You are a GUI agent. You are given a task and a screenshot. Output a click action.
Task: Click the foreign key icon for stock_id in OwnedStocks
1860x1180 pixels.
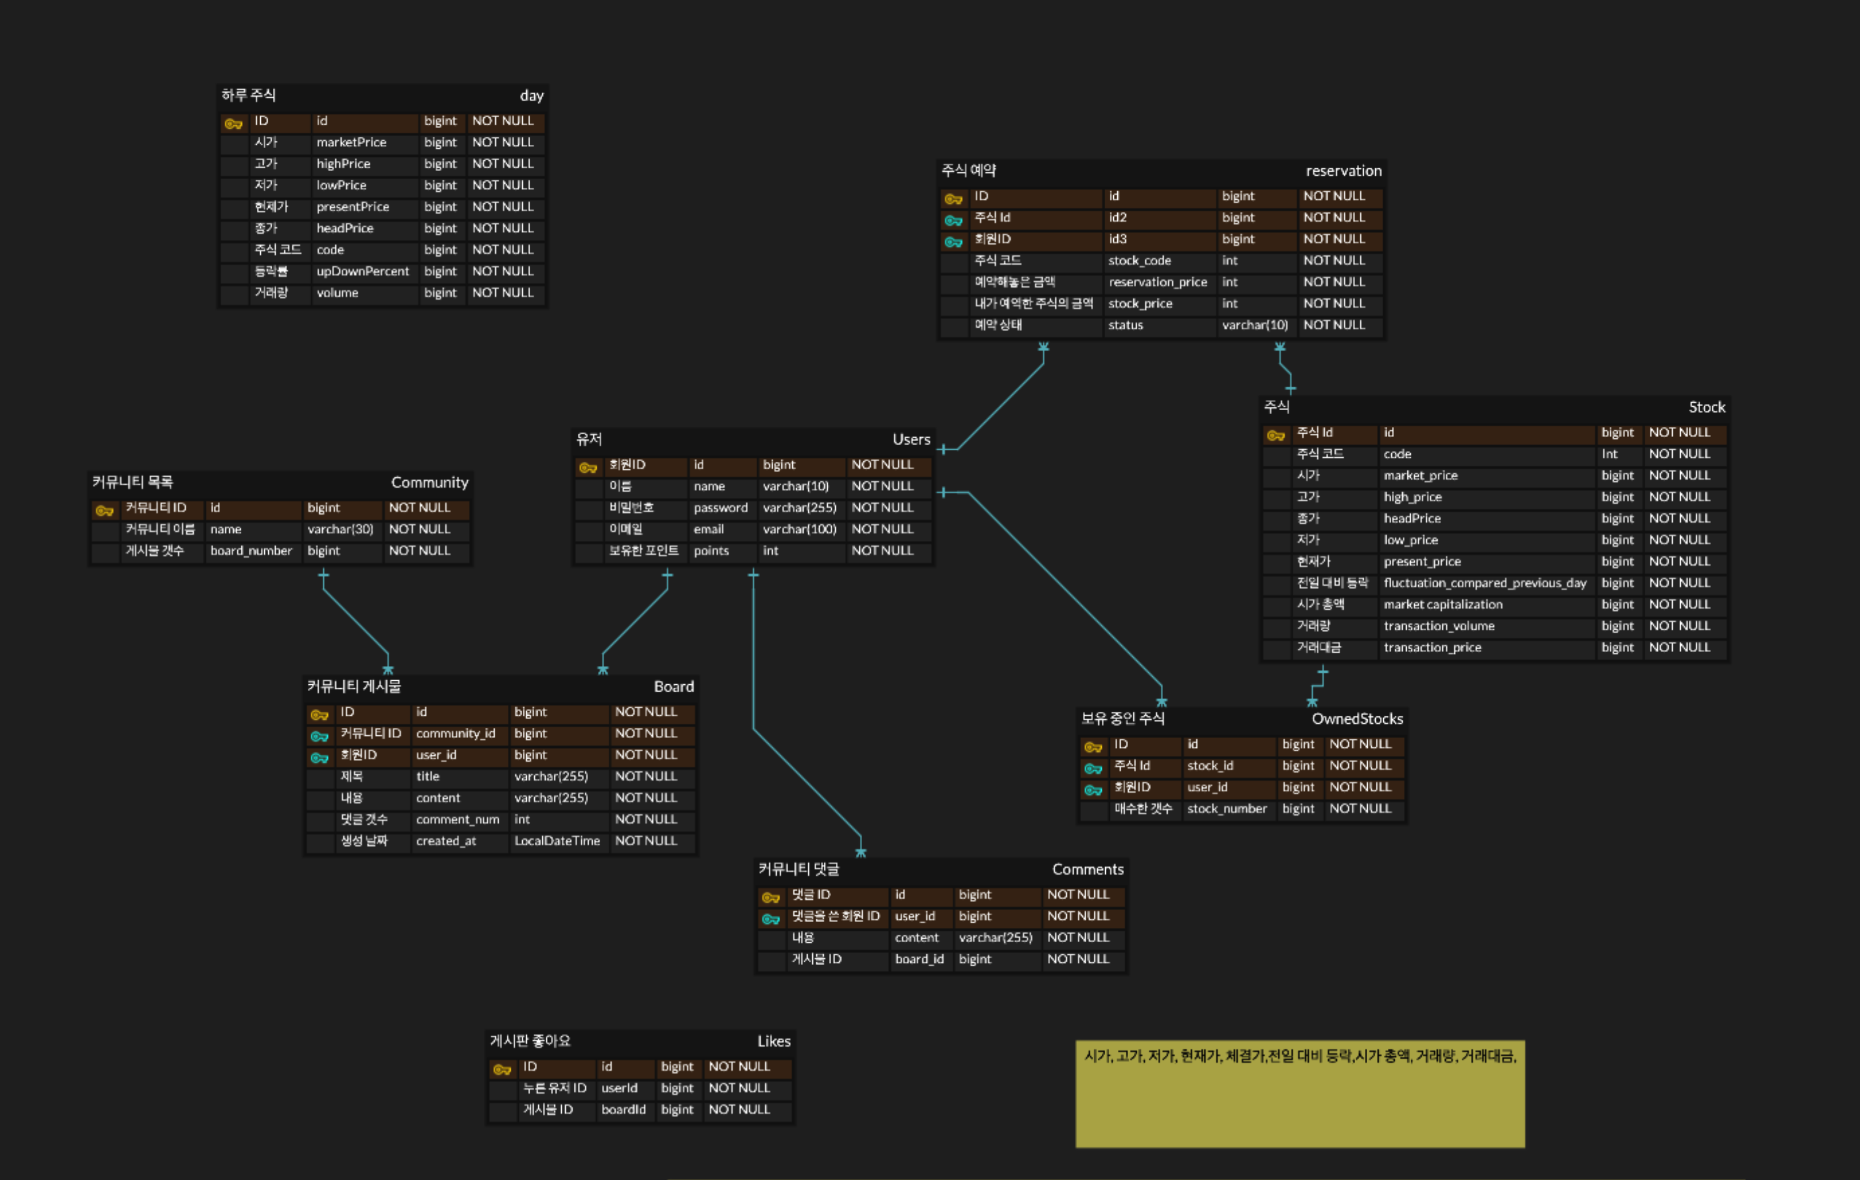pos(1093,768)
